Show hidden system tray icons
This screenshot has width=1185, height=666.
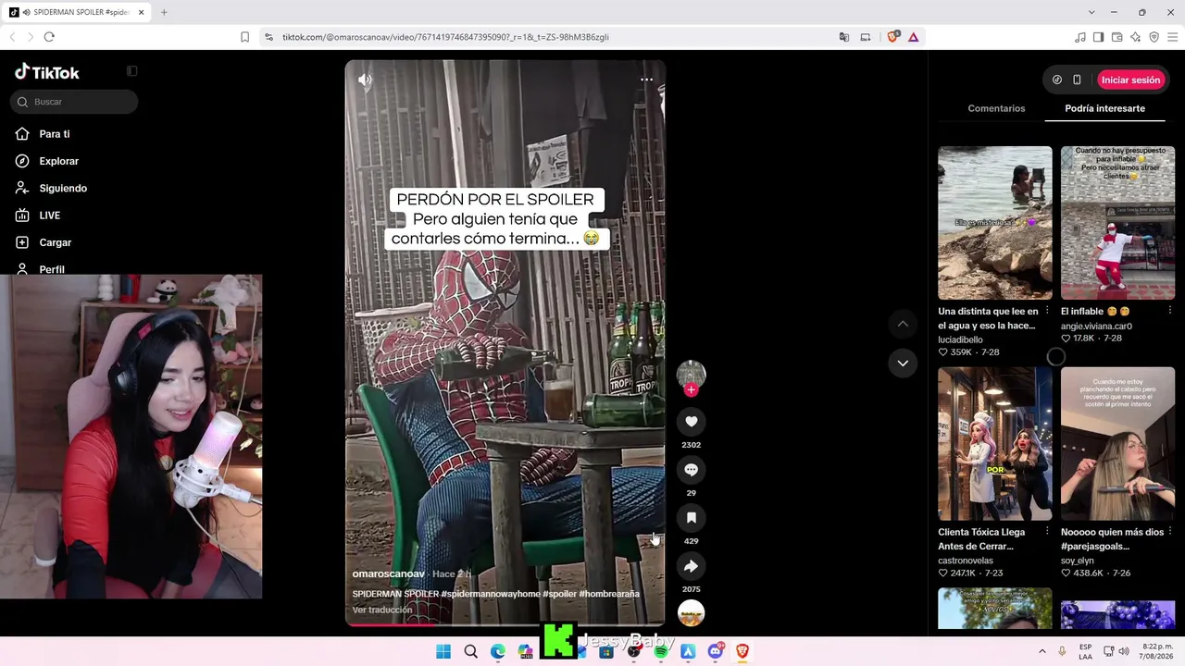pos(1042,651)
